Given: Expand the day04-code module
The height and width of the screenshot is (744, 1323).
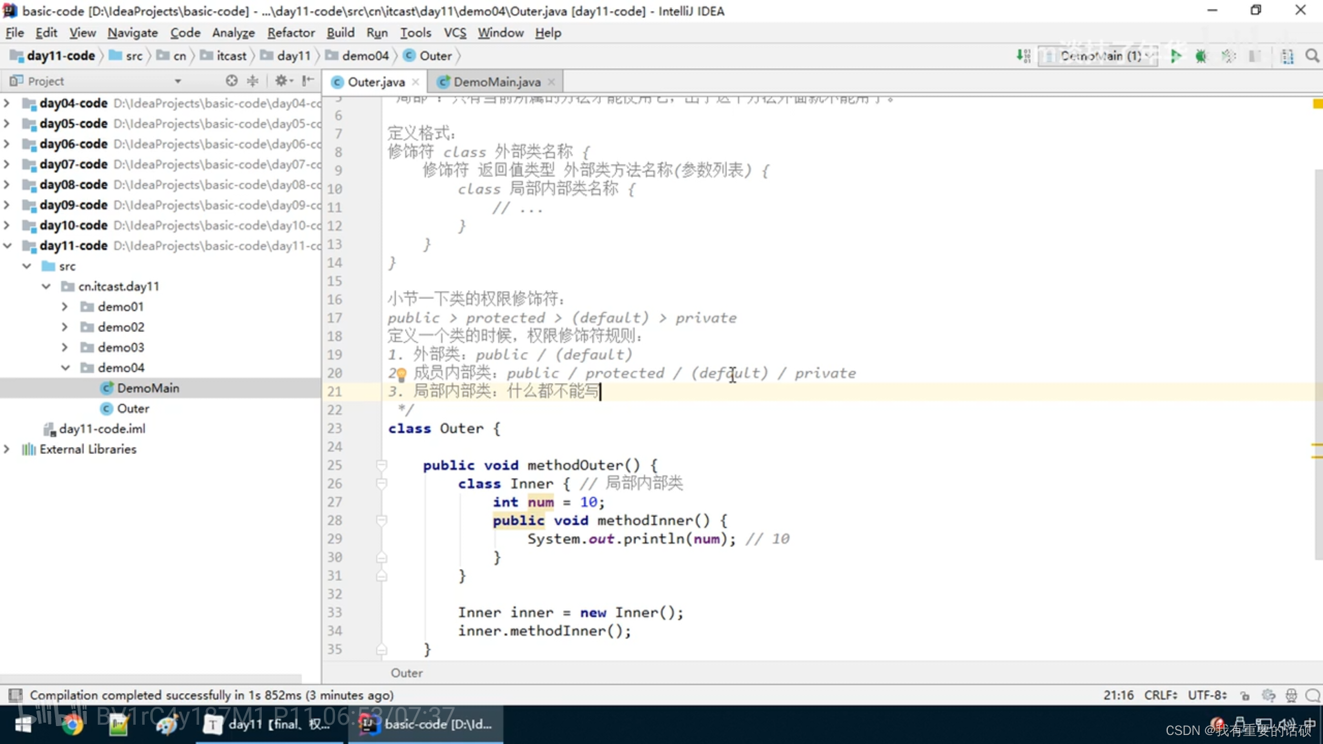Looking at the screenshot, I should click(7, 103).
